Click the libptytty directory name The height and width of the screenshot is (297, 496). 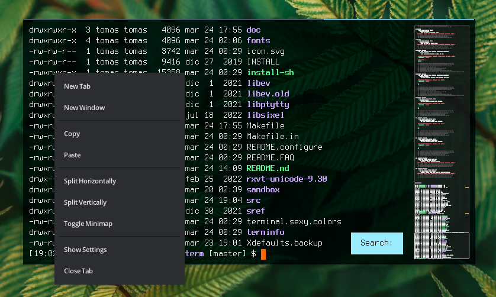click(x=268, y=105)
